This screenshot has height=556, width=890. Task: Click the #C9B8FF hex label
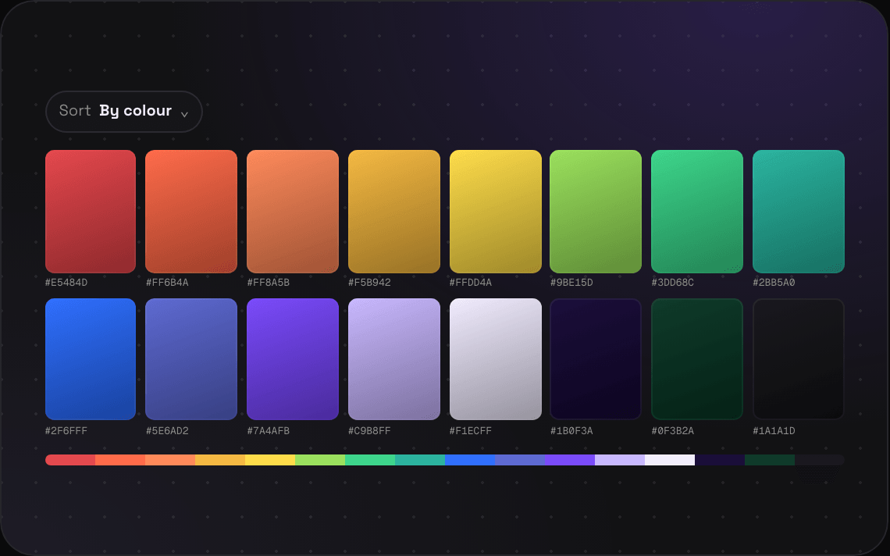click(x=369, y=430)
